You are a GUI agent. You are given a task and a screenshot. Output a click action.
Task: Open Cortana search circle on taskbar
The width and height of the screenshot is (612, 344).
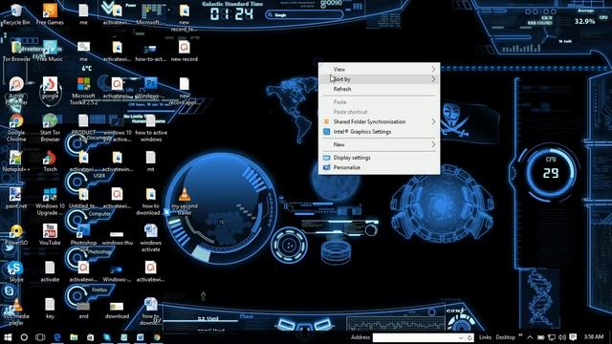(x=24, y=337)
